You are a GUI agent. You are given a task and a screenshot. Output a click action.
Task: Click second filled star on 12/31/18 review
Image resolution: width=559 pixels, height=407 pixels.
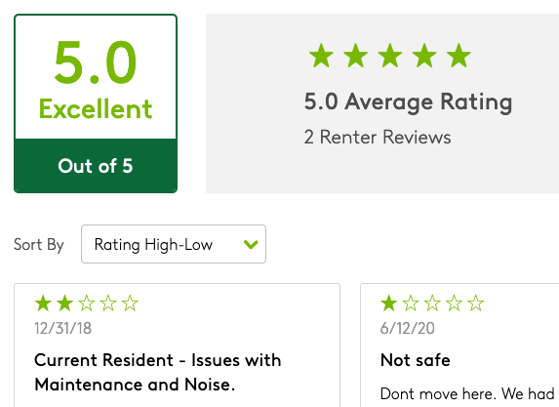65,304
